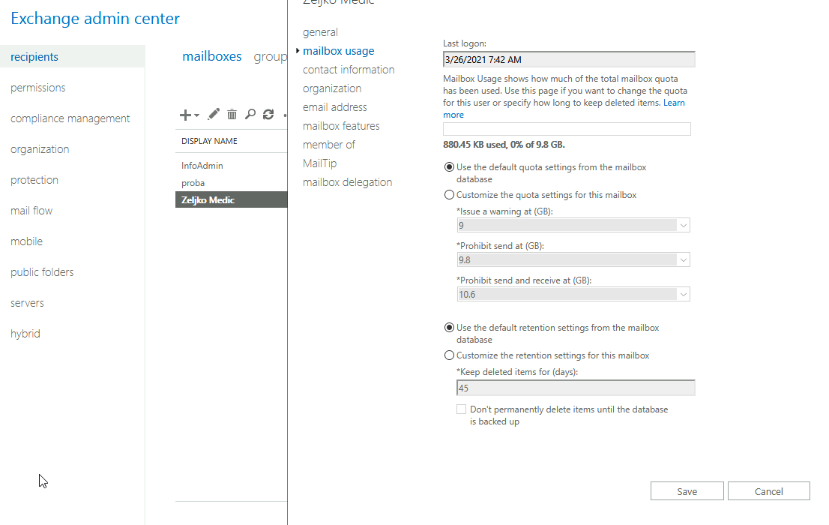The width and height of the screenshot is (829, 525).
Task: Select the proba mailbox row
Action: (231, 182)
